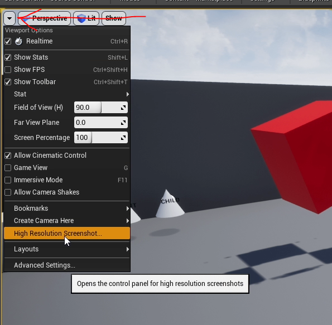Disable Allow Cinematic Control checkbox
Viewport: 332px width, 325px height.
pyautogui.click(x=8, y=156)
